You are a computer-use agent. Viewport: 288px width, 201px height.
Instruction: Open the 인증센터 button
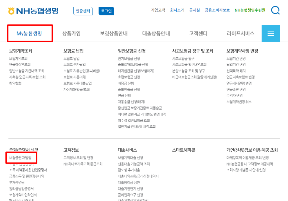[83, 11]
